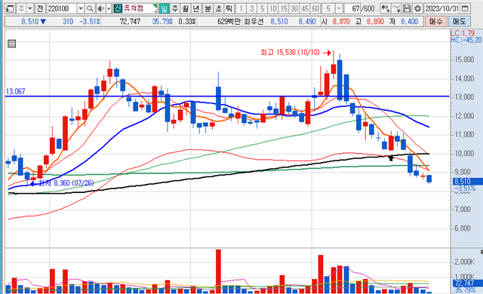The height and width of the screenshot is (294, 483).
Task: Switch to the 초 second chart period
Action: 218,8
